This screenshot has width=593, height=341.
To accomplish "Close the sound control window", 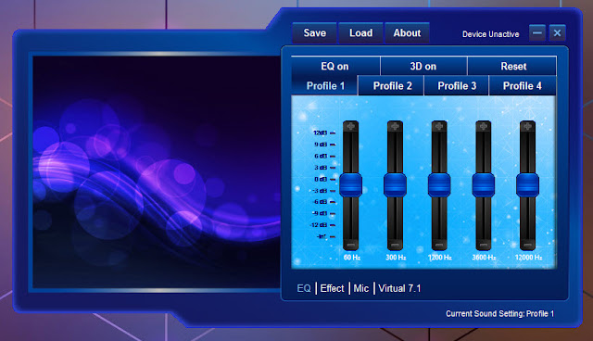I will pyautogui.click(x=557, y=32).
